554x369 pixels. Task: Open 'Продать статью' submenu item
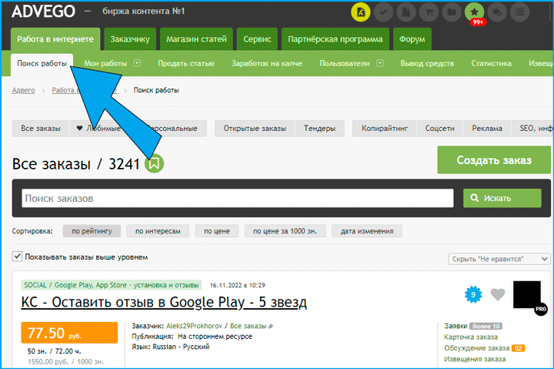pos(186,63)
